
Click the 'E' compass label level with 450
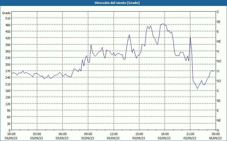coord(218,32)
